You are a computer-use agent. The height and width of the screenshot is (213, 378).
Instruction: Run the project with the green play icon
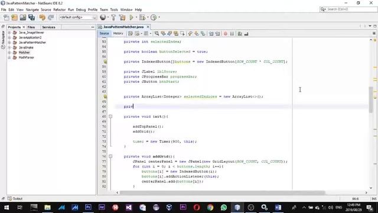(x=131, y=17)
